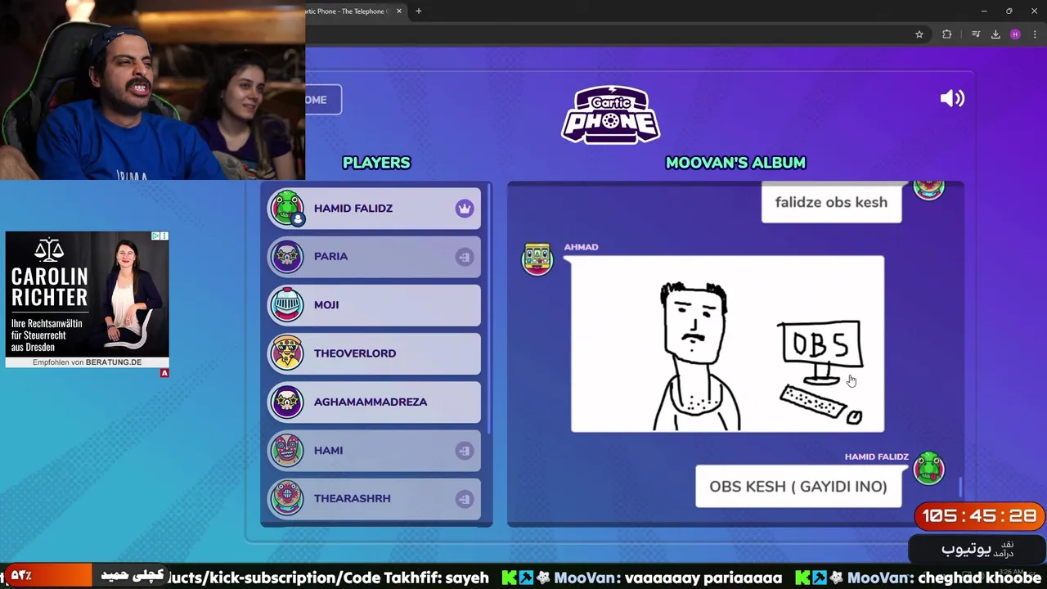Click AGHAMAMMADREZA's star-glasses avatar
The height and width of the screenshot is (589, 1047).
pos(287,402)
